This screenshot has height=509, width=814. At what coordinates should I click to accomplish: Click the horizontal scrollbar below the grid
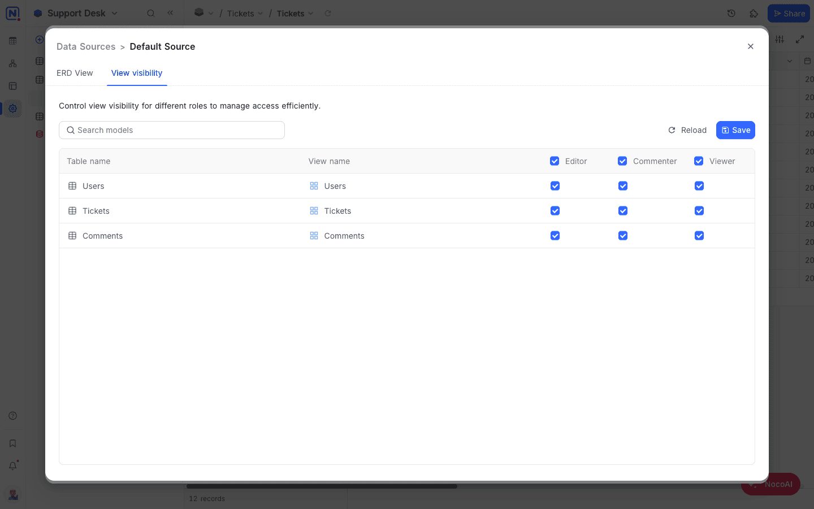tap(322, 486)
